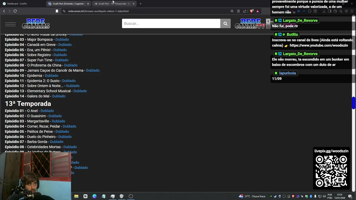Open Dublado link for Sobre Registro
This screenshot has height=200, width=356.
60,55
